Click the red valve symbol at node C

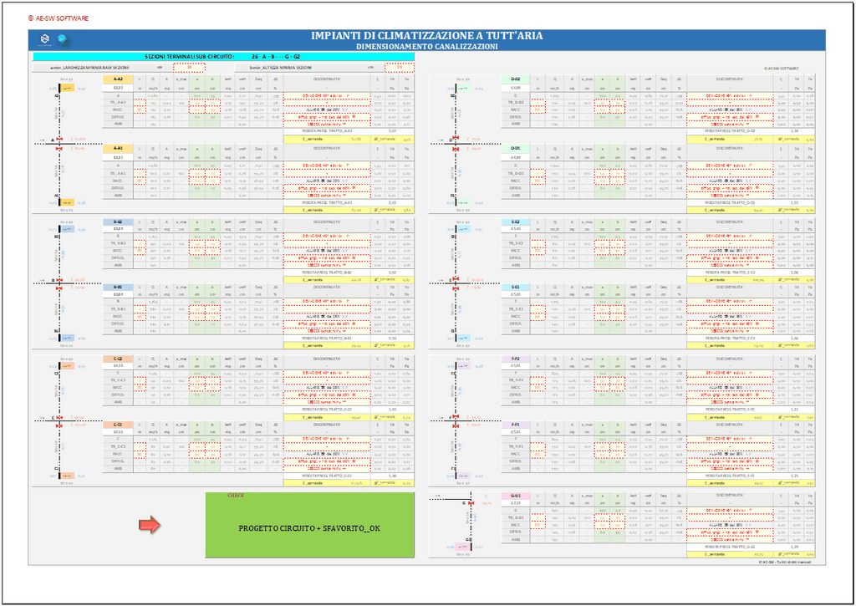pos(59,418)
